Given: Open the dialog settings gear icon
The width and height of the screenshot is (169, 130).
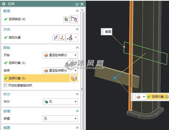Looking at the screenshot, I should tap(4, 4).
